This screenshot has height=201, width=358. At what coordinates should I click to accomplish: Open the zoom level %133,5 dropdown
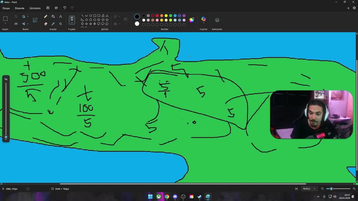(309, 189)
